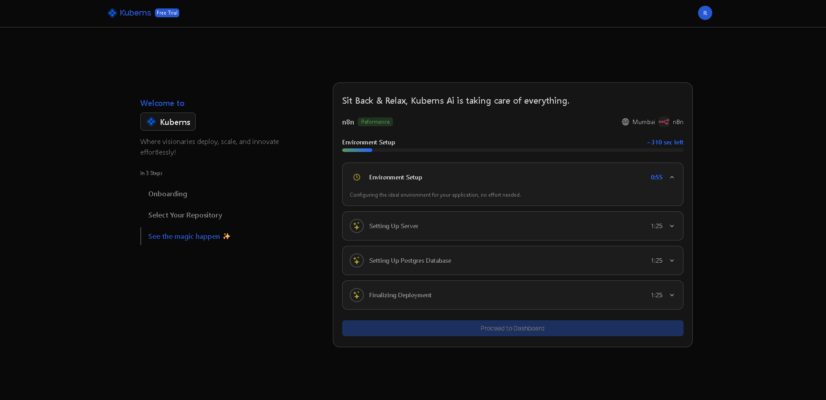The width and height of the screenshot is (826, 400).
Task: Open the user avatar R menu
Action: pyautogui.click(x=705, y=13)
